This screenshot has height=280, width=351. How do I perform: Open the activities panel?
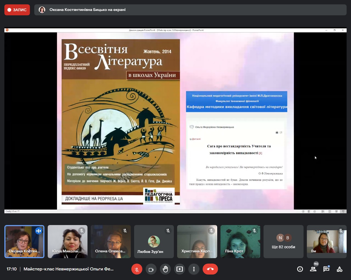(339, 269)
